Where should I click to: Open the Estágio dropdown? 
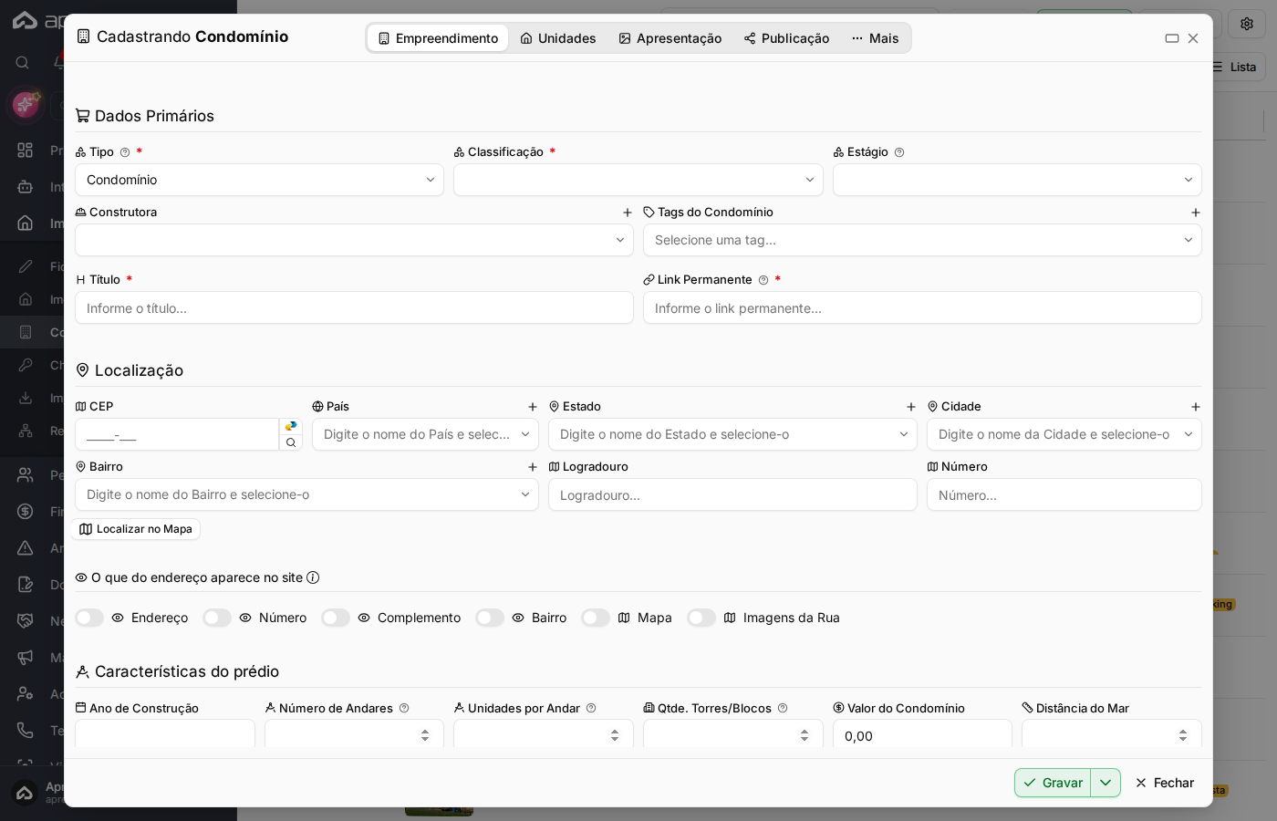(1017, 180)
